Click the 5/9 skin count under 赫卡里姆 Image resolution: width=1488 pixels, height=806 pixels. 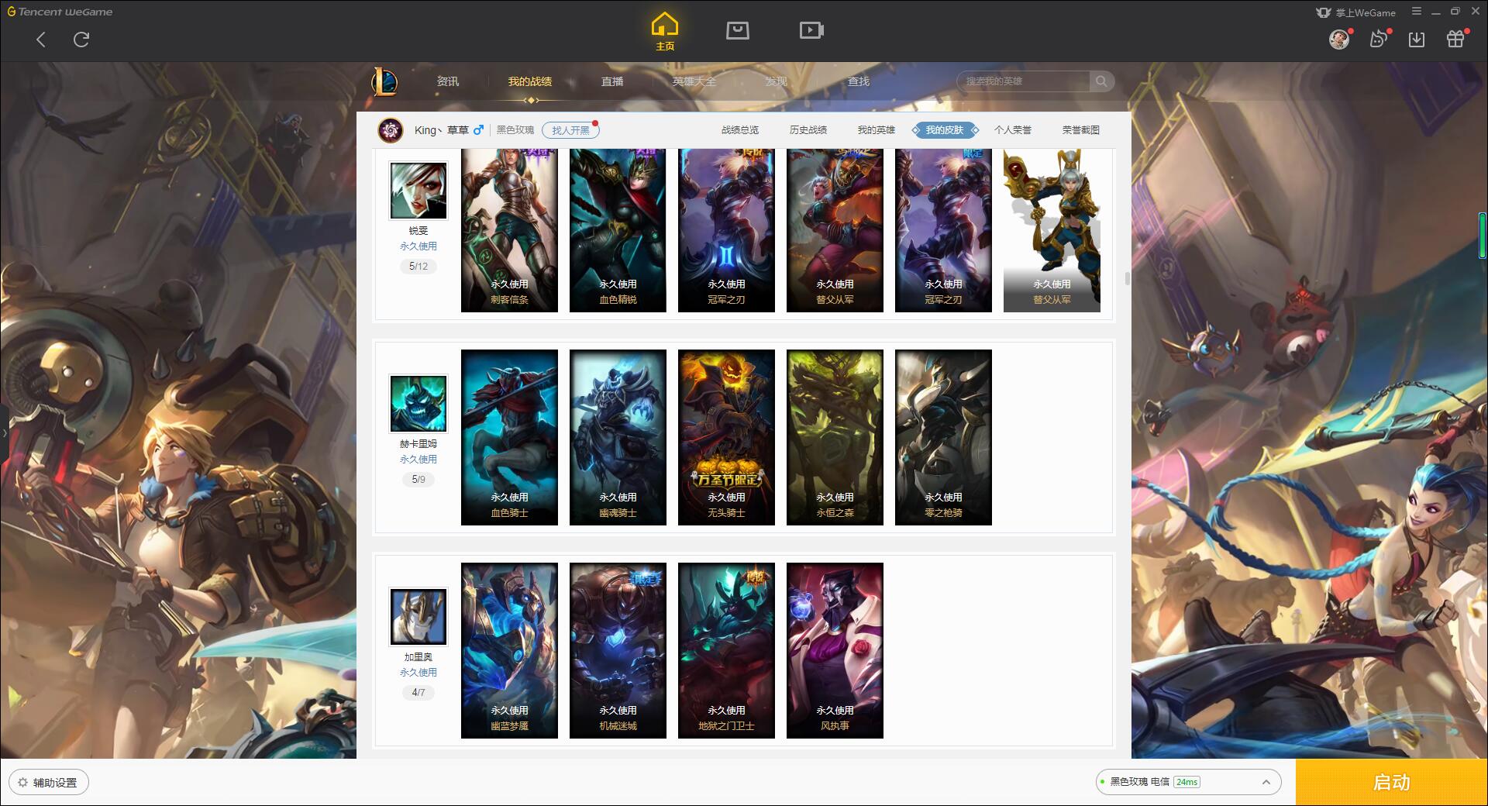pyautogui.click(x=418, y=480)
